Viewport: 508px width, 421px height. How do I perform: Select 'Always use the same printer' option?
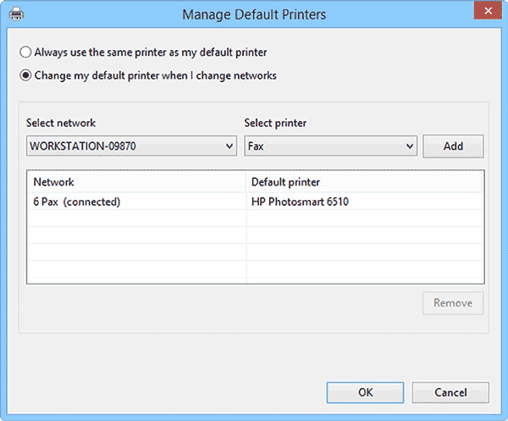point(26,53)
